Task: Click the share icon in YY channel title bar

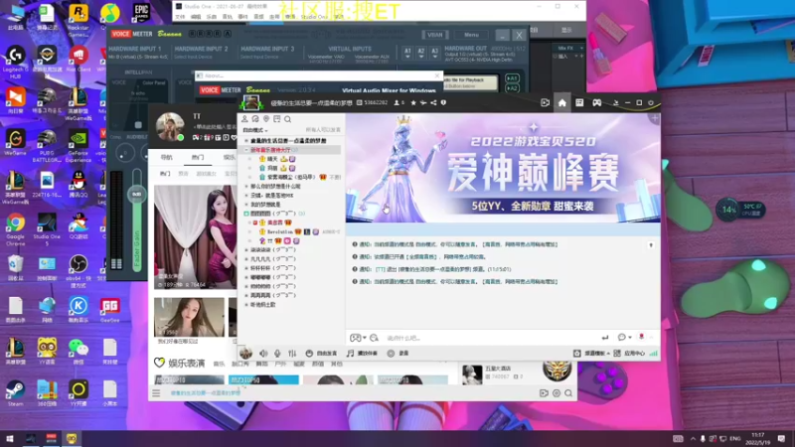Action: 433,103
